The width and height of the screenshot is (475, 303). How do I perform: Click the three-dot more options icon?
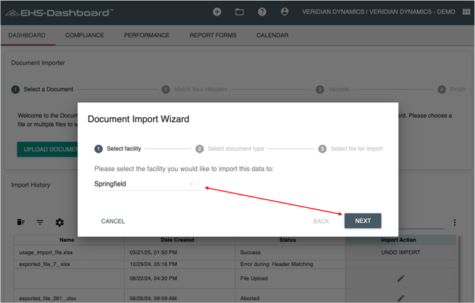pos(454,223)
